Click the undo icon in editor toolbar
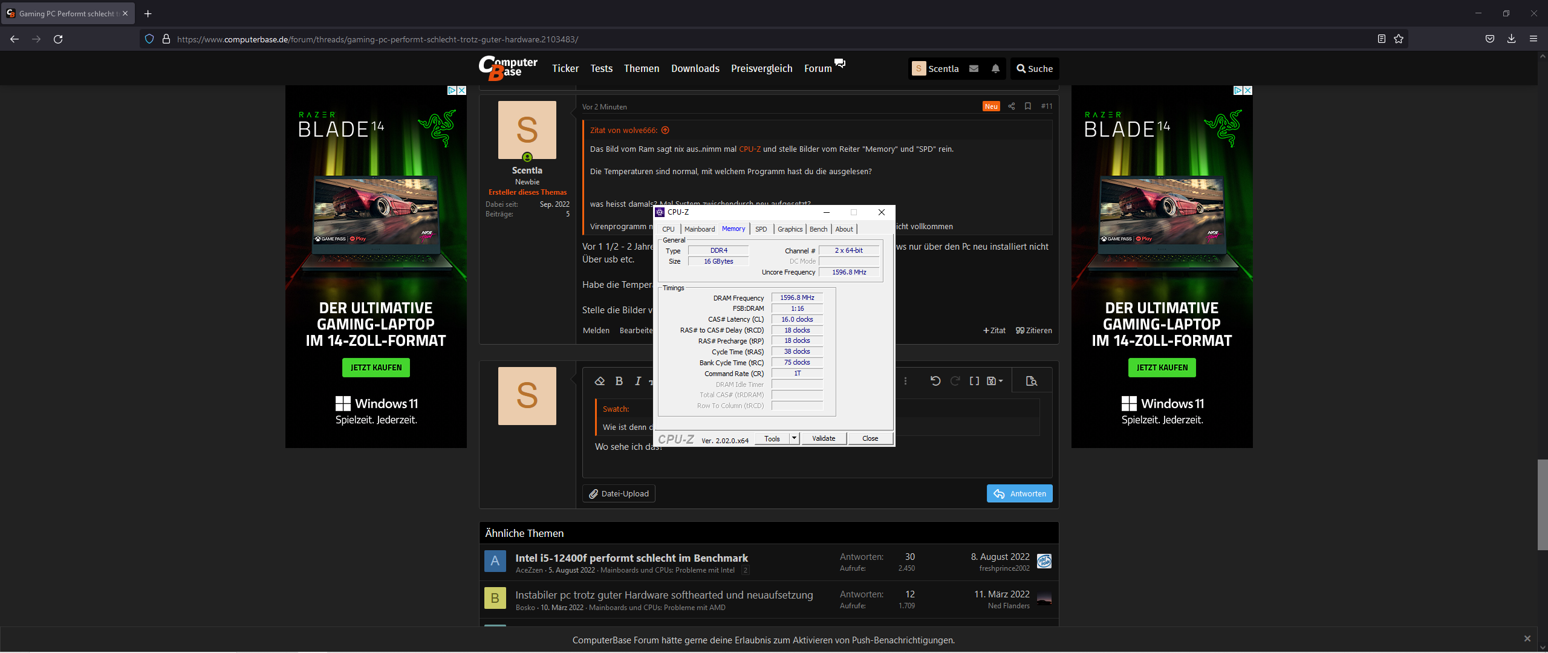The width and height of the screenshot is (1548, 653). (x=935, y=381)
